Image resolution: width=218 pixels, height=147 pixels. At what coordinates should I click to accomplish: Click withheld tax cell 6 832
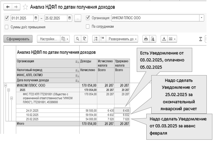[x=122, y=115]
